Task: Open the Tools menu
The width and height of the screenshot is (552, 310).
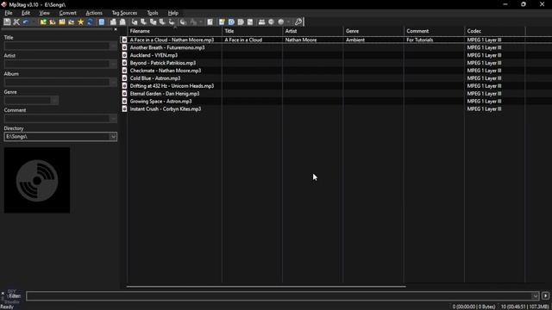Action: (153, 13)
